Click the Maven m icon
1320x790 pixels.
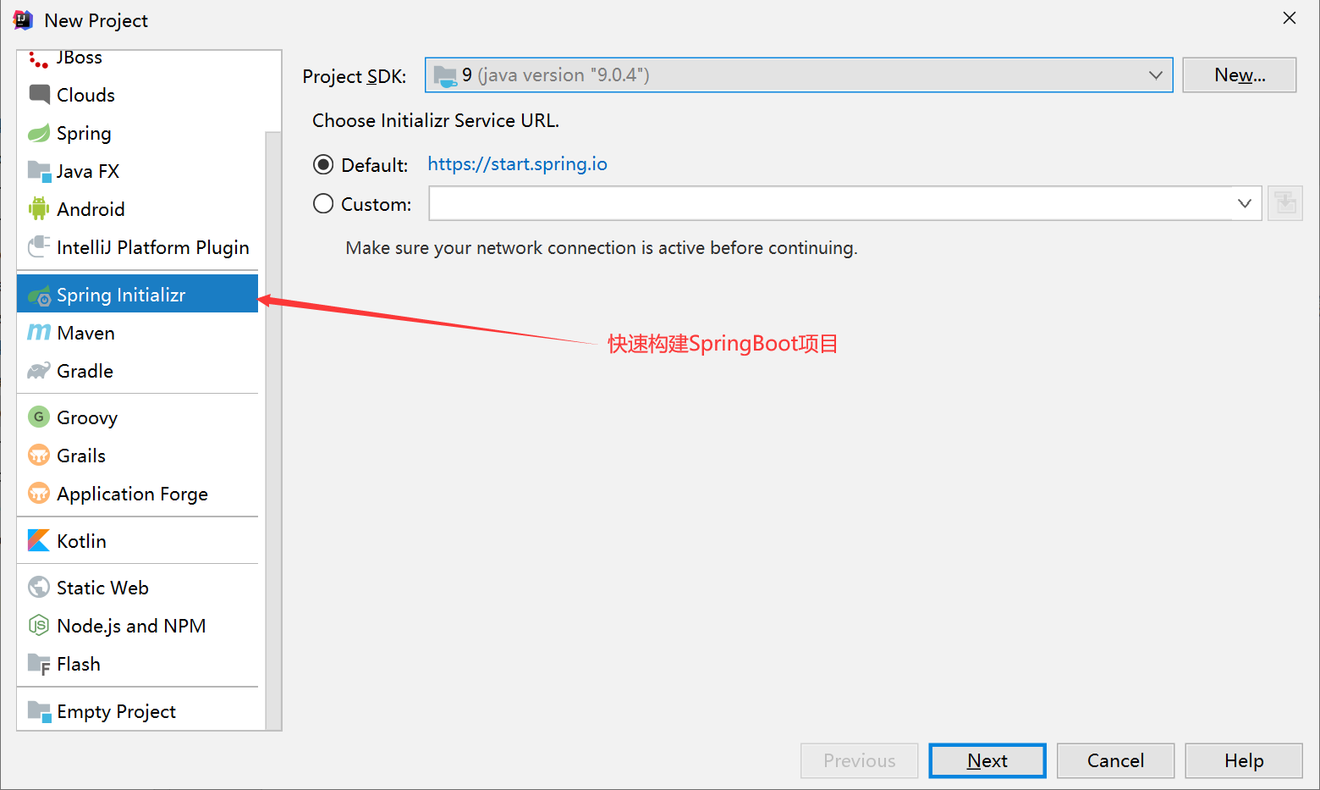point(39,332)
